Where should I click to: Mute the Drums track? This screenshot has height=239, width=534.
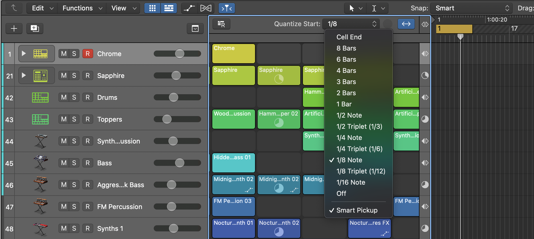(x=63, y=97)
